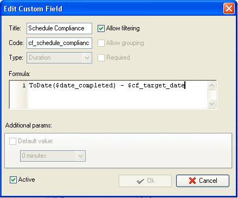Click the checkmark icon on Ok button
238x198 pixels.
coord(140,181)
